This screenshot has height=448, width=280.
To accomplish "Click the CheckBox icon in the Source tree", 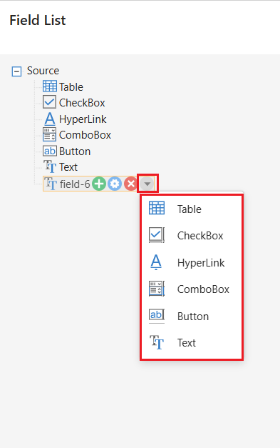I will pos(49,102).
